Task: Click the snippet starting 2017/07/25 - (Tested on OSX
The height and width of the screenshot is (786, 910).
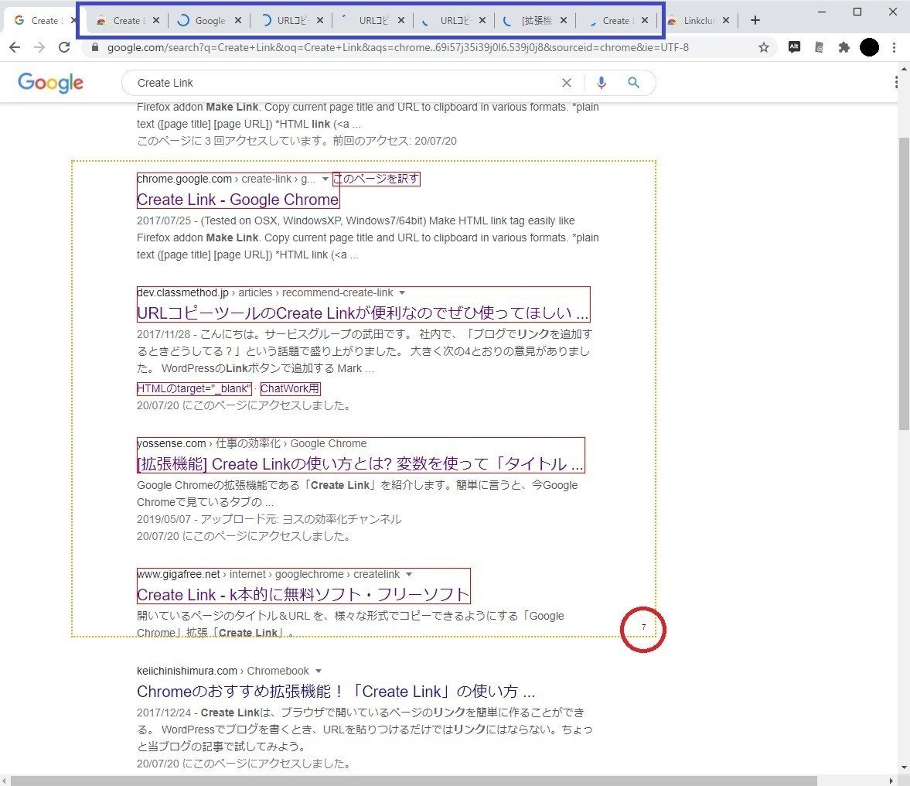Action: click(x=368, y=238)
